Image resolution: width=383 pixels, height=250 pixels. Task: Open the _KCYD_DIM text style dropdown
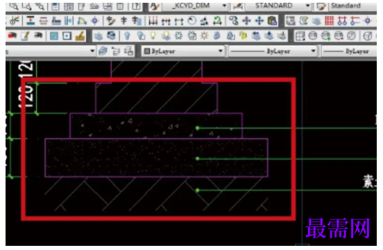(x=224, y=6)
